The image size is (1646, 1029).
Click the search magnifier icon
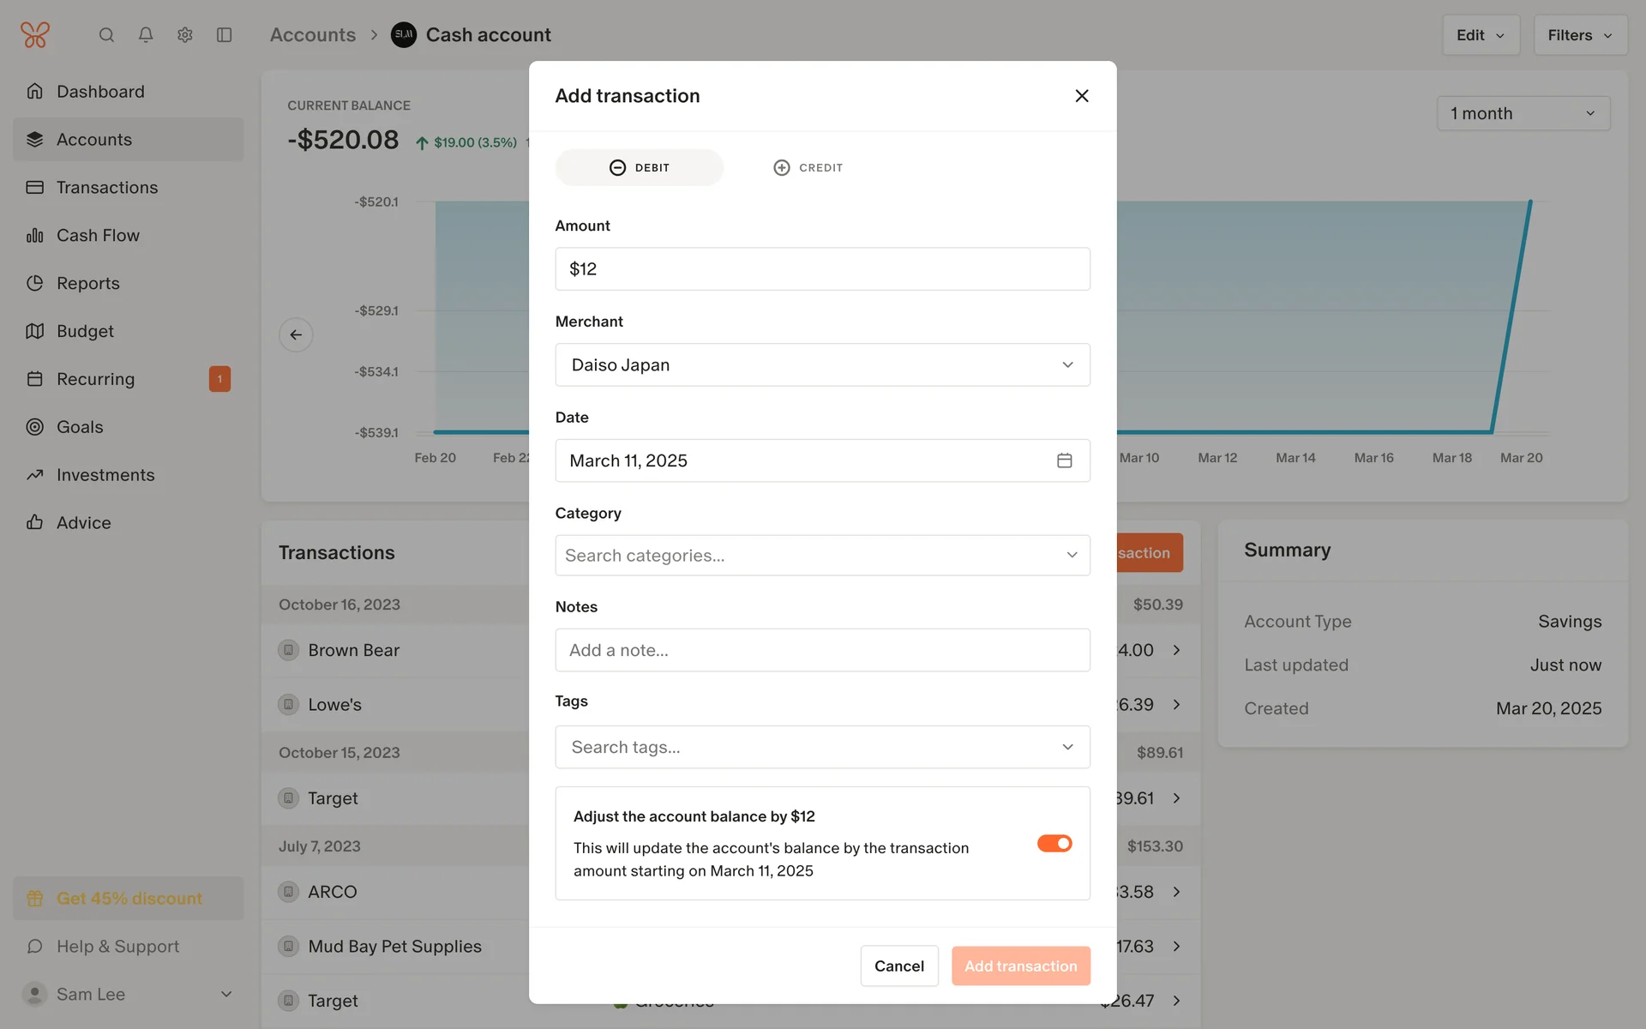tap(106, 35)
